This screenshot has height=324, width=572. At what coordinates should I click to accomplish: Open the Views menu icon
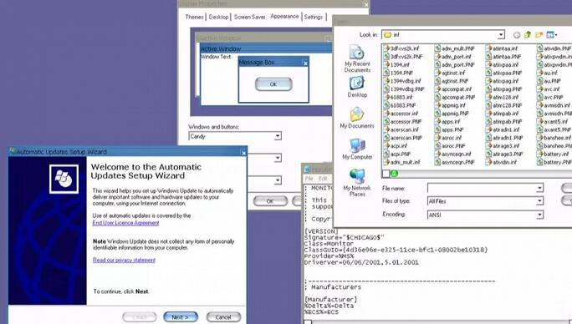point(552,34)
